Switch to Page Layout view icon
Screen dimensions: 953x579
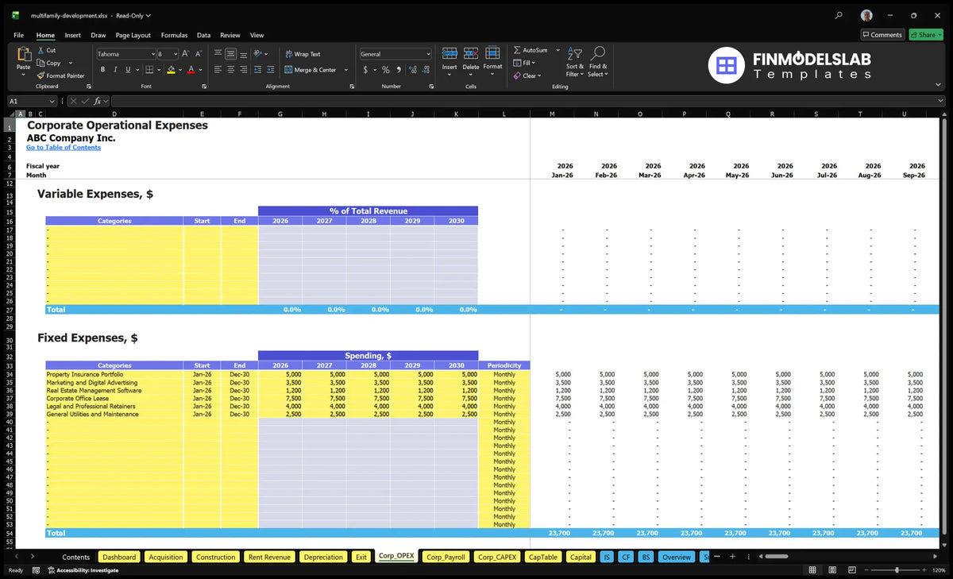pyautogui.click(x=831, y=570)
